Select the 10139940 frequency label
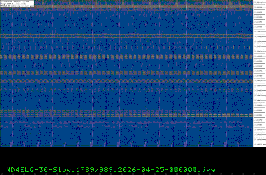 pos(257,86)
